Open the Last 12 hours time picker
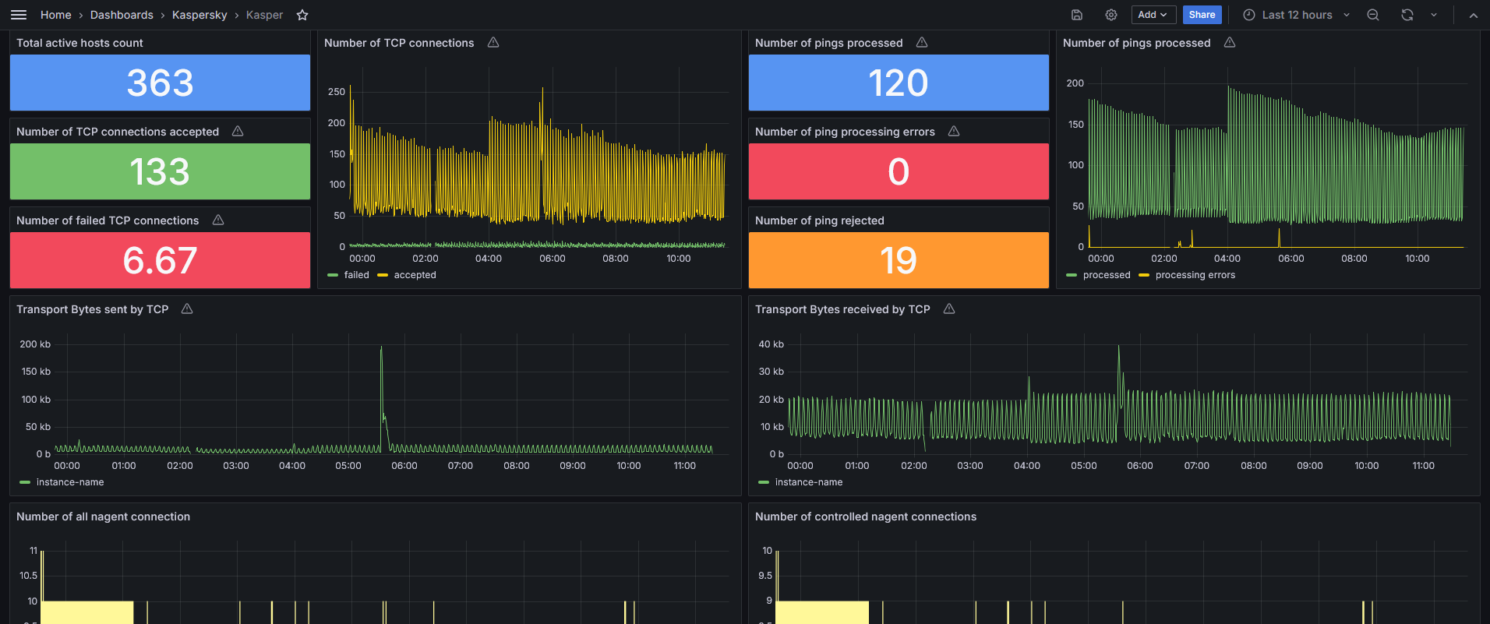Viewport: 1490px width, 624px height. coord(1297,15)
